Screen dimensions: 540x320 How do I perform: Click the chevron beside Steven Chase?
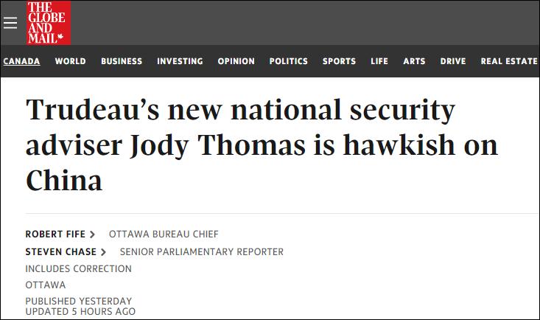tap(103, 252)
